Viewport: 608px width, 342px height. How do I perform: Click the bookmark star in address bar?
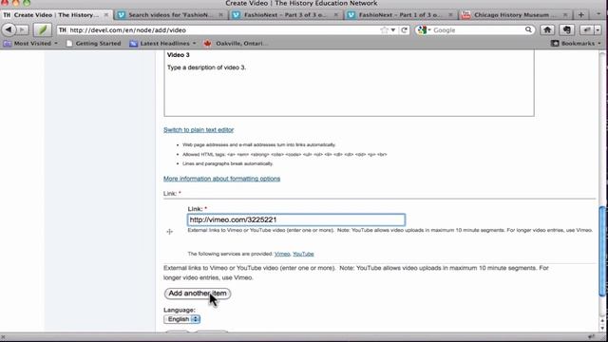tap(384, 29)
